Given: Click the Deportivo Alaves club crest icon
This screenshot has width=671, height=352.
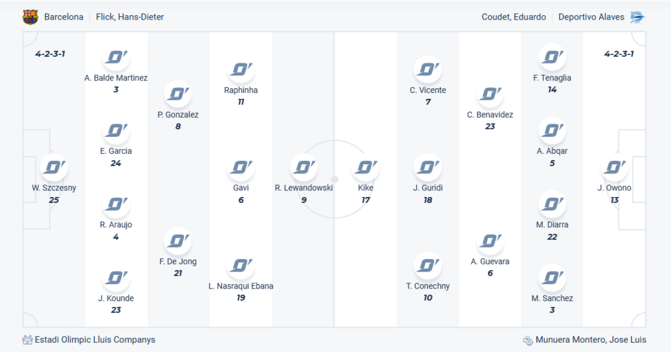Looking at the screenshot, I should (x=638, y=17).
